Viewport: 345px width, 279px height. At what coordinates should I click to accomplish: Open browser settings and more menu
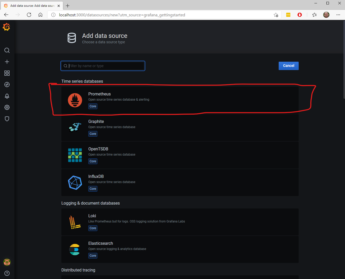(338, 15)
